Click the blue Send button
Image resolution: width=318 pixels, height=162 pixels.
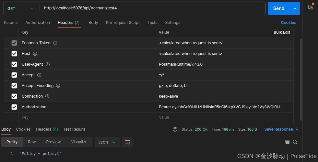279,8
